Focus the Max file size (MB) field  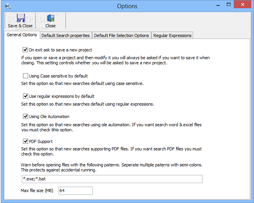76,191
